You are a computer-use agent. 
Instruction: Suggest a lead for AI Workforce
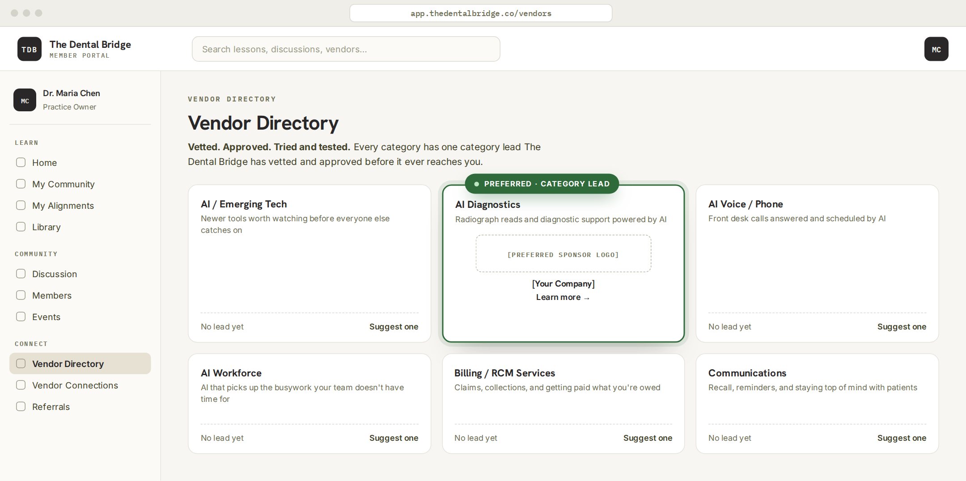394,438
